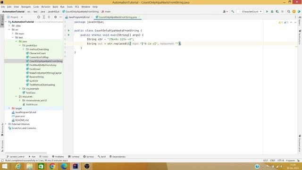This screenshot has width=302, height=170.
Task: Click the Windows Start button
Action: click(5, 166)
